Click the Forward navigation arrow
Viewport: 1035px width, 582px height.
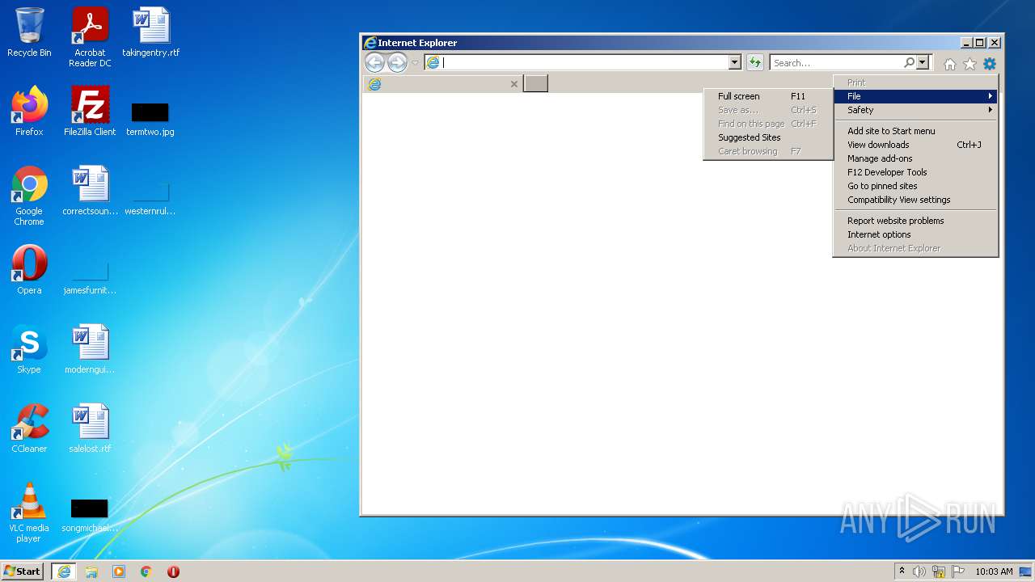(397, 62)
